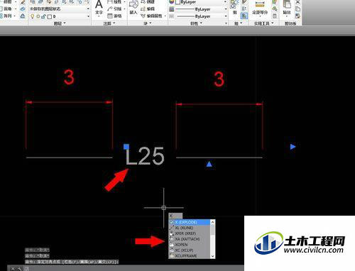Click the autocomplete list scroll-down arrow
Screen dimensions: 355x271
(x=212, y=256)
